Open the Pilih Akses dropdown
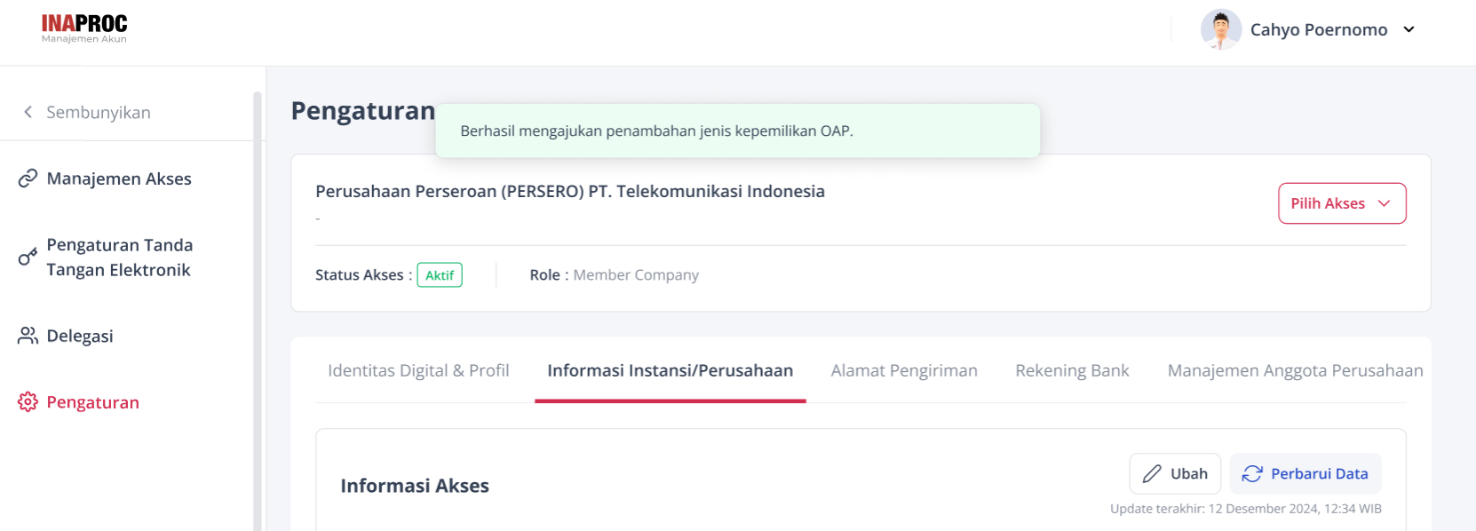 (1342, 203)
